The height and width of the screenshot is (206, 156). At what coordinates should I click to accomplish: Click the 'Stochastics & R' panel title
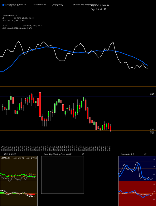click(127, 154)
